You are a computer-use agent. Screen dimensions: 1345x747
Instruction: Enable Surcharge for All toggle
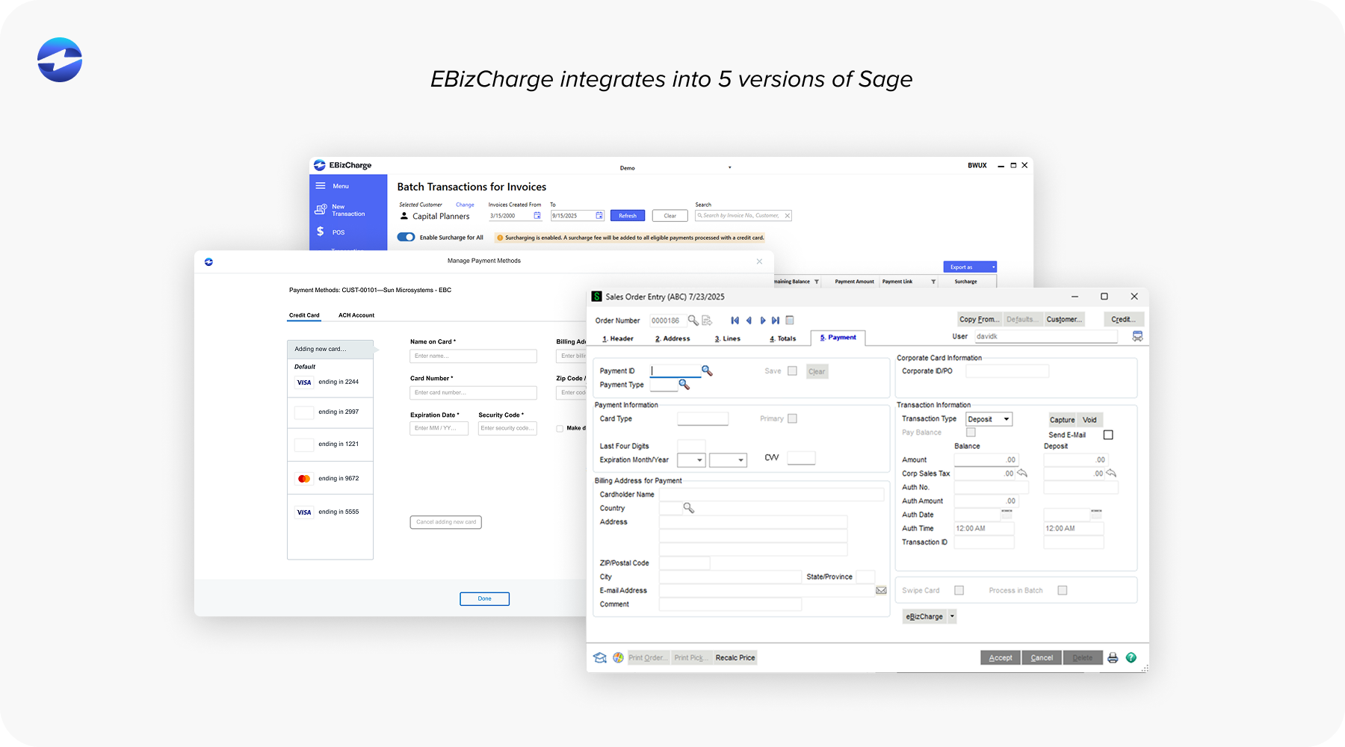click(406, 237)
